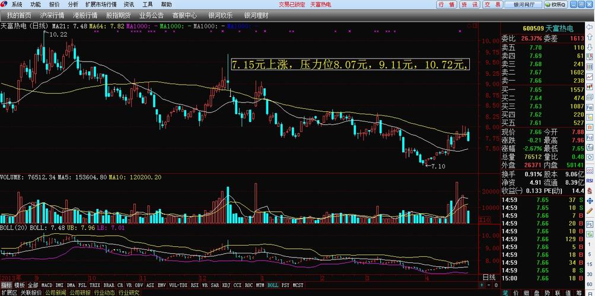Open the 银河玖乐 tab
595x296 pixels.
click(221, 15)
